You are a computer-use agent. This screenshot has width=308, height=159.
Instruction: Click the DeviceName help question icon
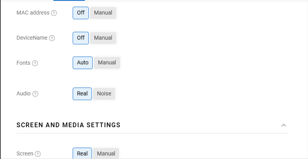point(52,38)
